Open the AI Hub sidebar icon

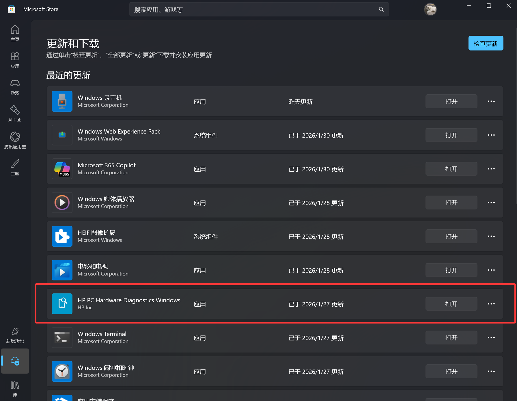[x=15, y=113]
